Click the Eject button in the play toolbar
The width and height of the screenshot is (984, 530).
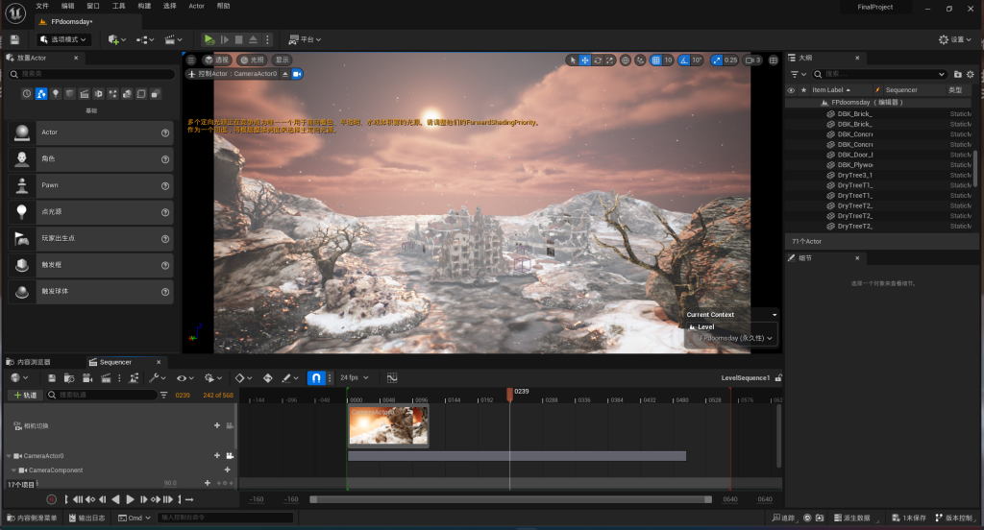(253, 39)
